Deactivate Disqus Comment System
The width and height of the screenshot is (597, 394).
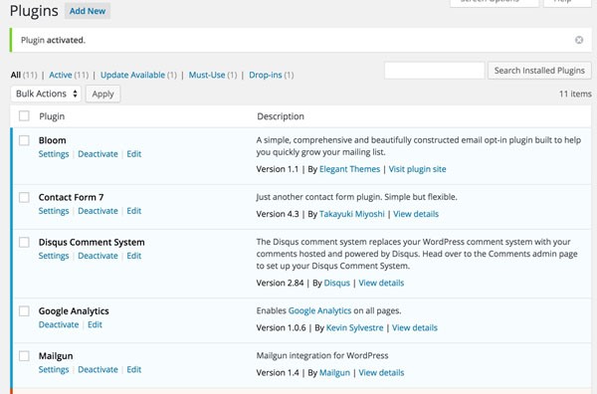point(98,256)
